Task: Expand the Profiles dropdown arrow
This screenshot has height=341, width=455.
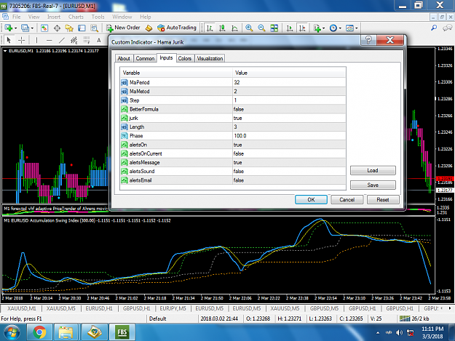Action: (x=32, y=28)
